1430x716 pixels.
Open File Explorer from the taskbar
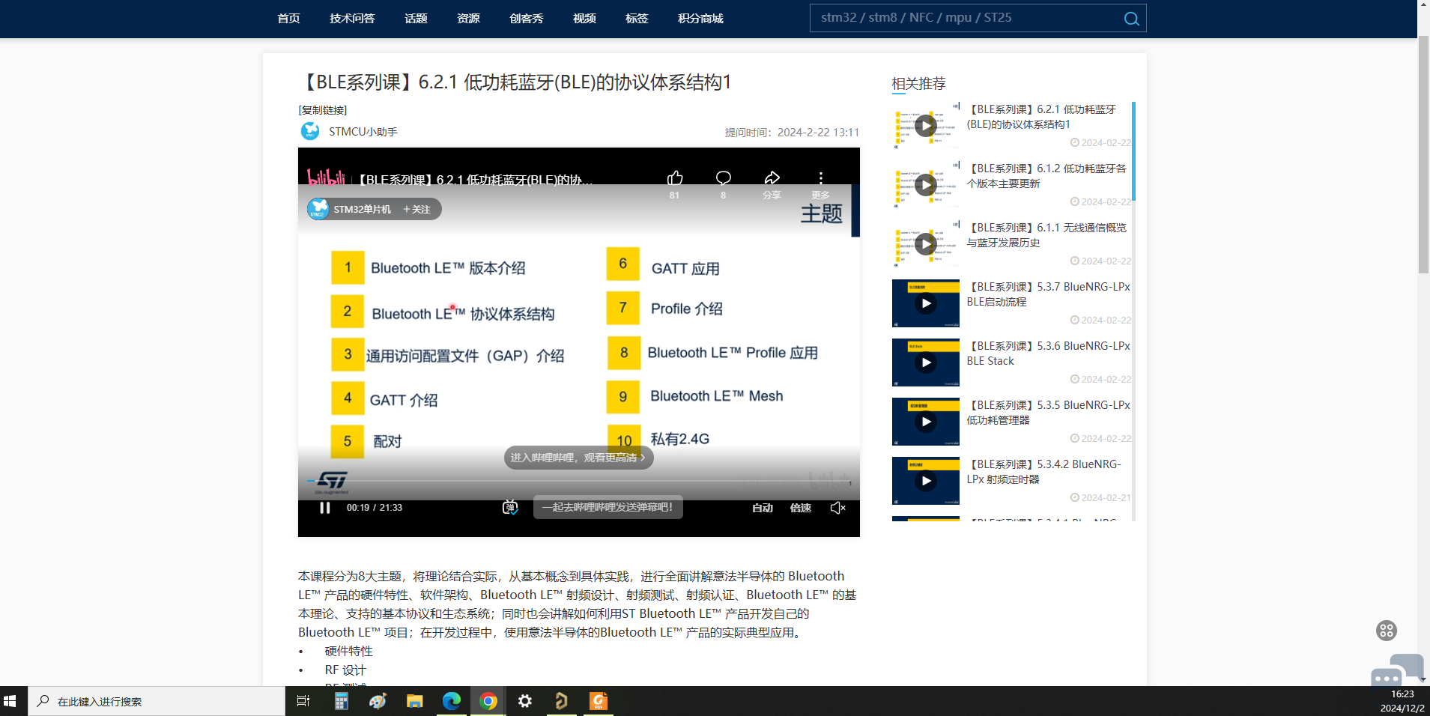pyautogui.click(x=414, y=701)
